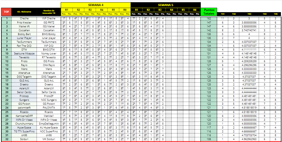282x142 pixels.
Task: Click the TB4 column header
Action: pos(265,14)
